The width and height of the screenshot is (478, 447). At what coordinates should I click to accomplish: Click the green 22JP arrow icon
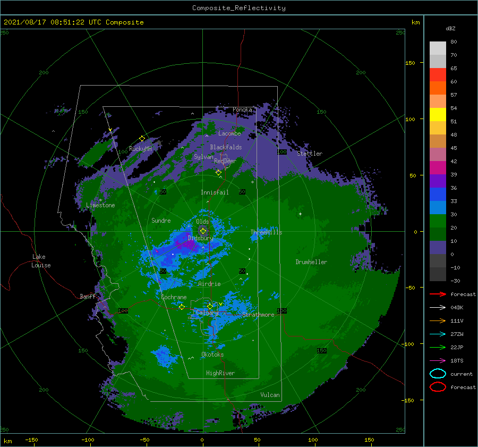[438, 347]
